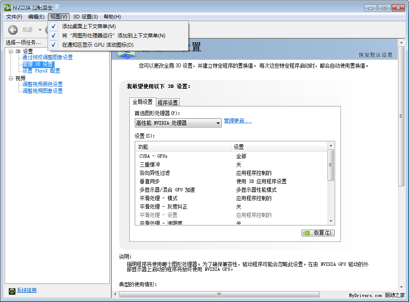Click horizontal scrollbar thumb at bottom
Screen dimensions: 409x302
point(219,294)
